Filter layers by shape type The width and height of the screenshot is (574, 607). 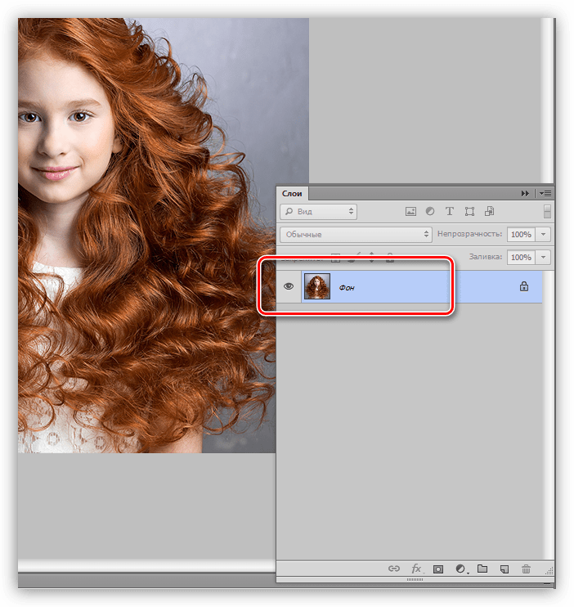pyautogui.click(x=469, y=211)
